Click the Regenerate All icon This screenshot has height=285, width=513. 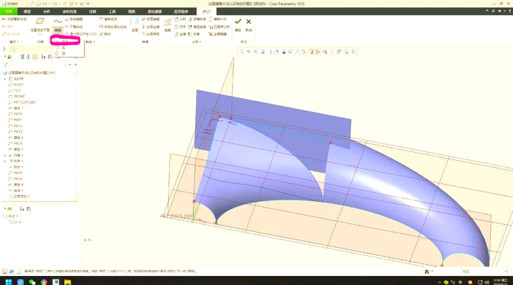(x=4, y=19)
